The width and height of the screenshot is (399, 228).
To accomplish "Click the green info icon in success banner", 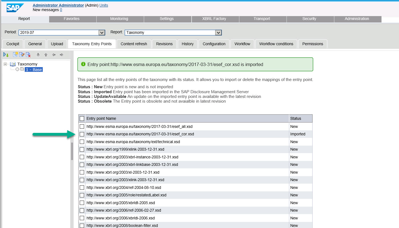I will tap(83, 64).
